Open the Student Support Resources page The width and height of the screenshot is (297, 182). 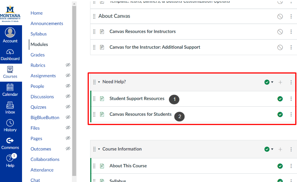137,98
